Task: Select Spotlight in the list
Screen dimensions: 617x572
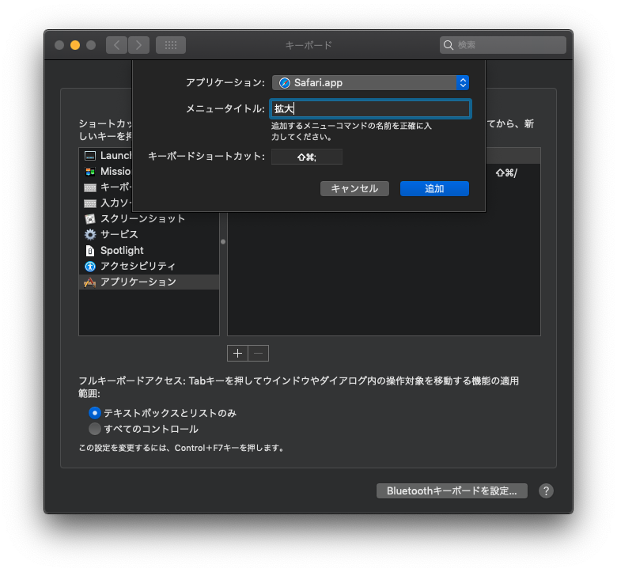Action: click(x=150, y=251)
